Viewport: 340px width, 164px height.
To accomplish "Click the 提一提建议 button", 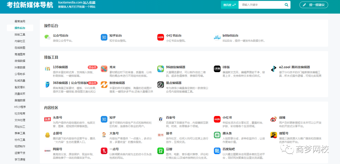I will (314, 5).
